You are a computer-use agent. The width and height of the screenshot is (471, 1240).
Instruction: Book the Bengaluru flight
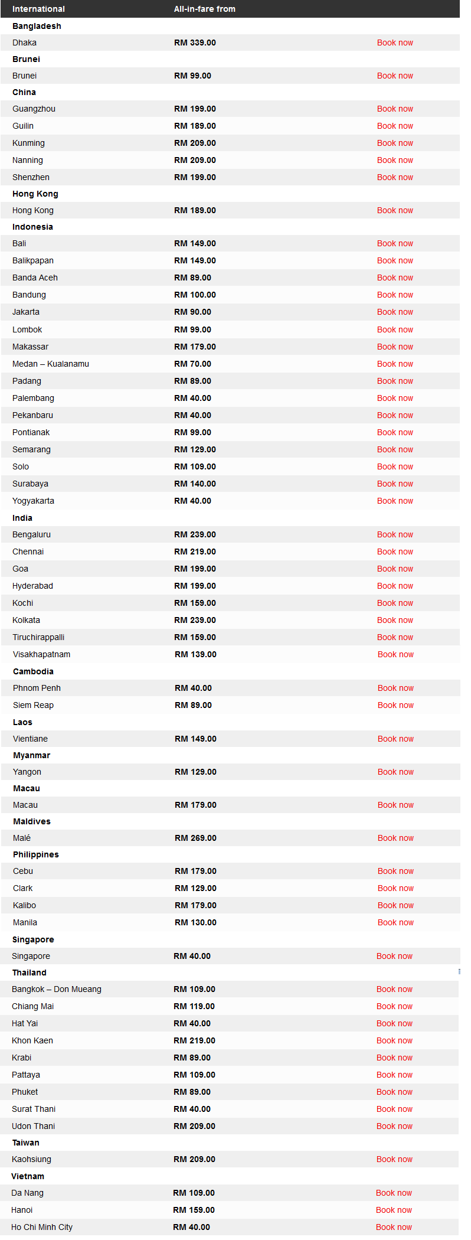point(395,534)
